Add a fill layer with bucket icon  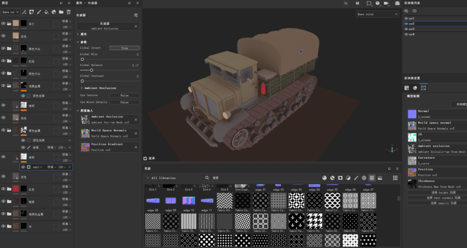pyautogui.click(x=46, y=12)
